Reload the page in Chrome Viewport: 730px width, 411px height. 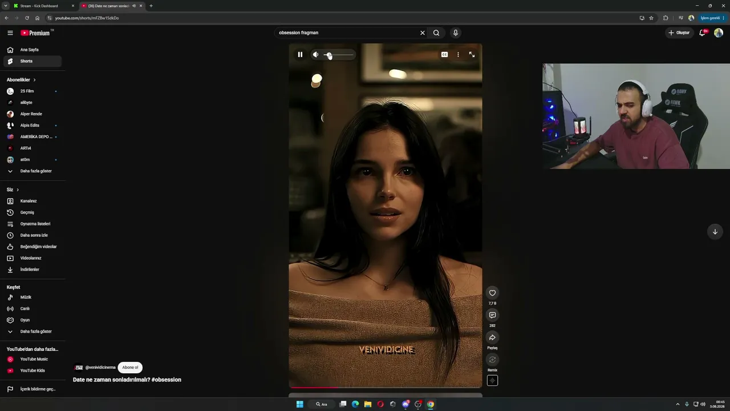pos(27,18)
